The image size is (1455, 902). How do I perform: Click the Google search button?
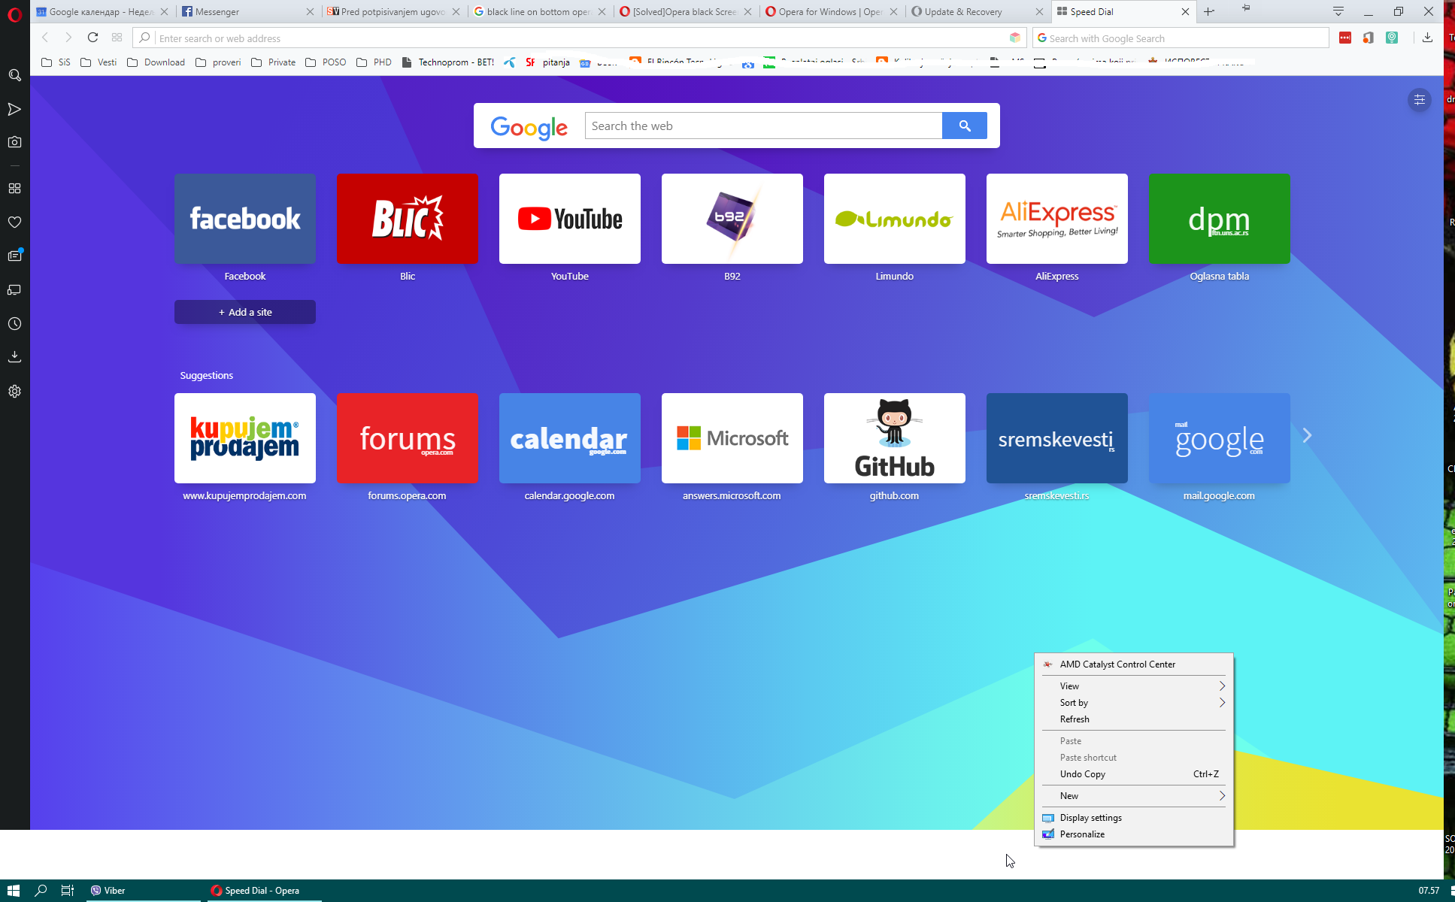(965, 126)
